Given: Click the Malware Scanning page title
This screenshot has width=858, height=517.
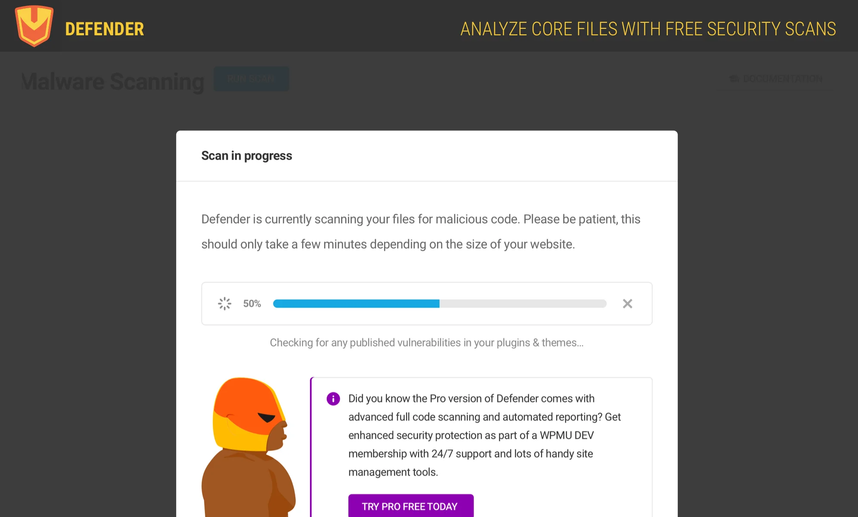Looking at the screenshot, I should [113, 81].
